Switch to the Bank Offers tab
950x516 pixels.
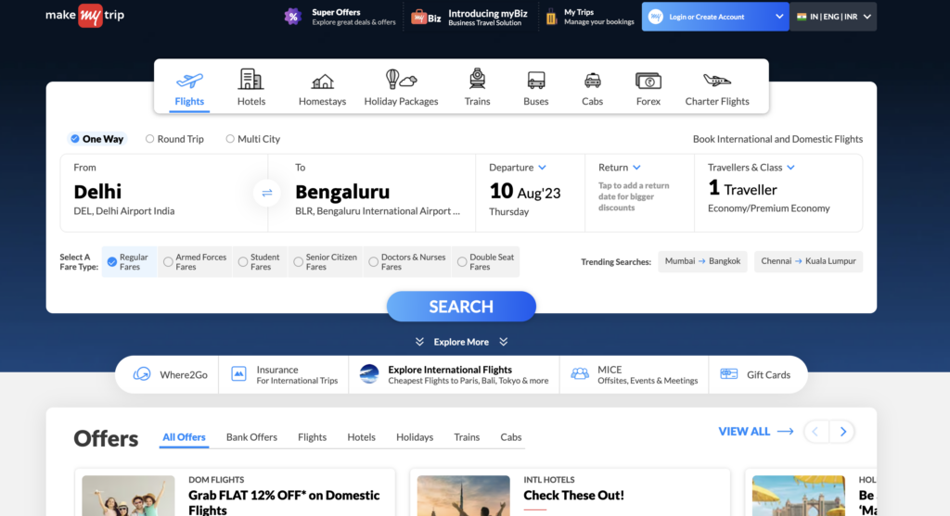251,437
